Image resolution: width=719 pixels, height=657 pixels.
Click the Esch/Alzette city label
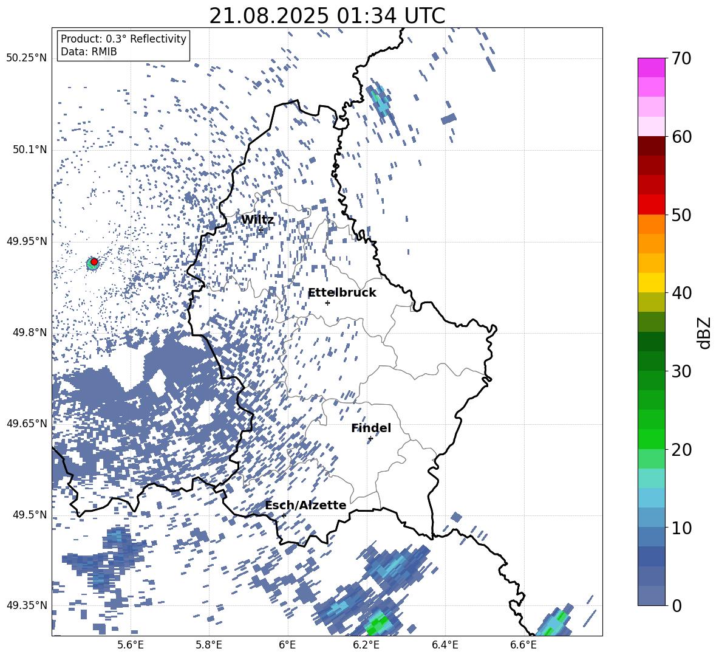(305, 505)
